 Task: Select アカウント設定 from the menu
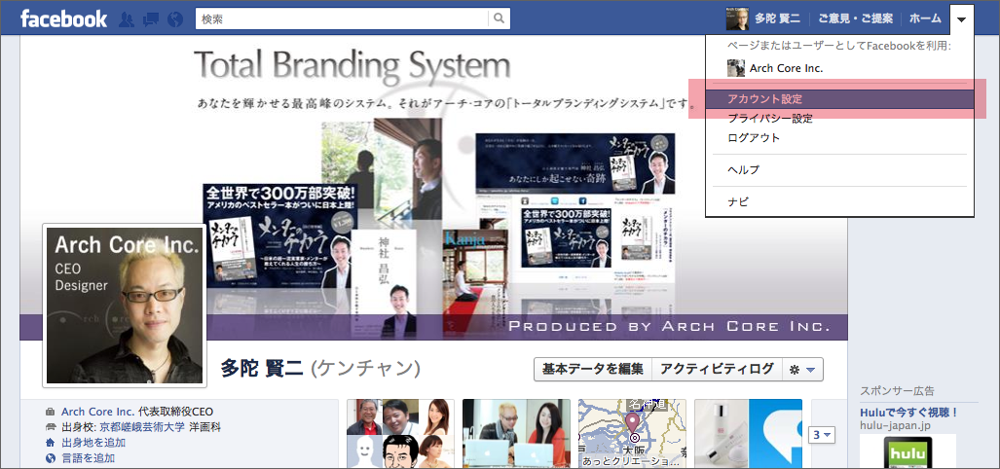coord(840,99)
